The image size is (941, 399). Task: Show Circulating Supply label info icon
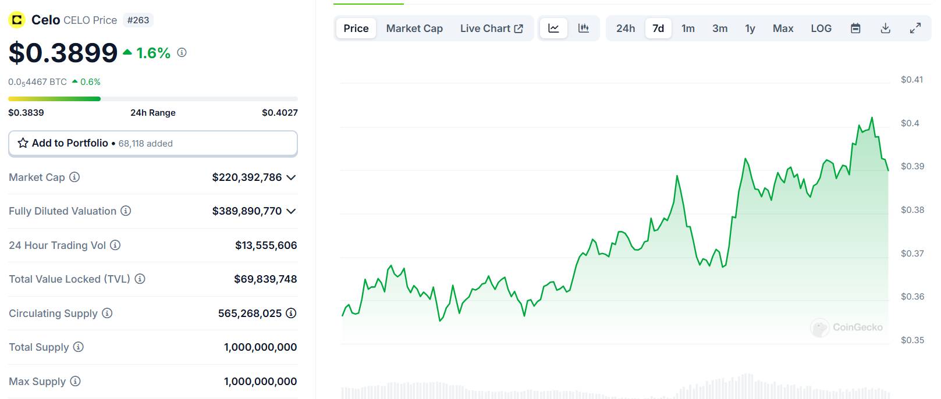(x=107, y=313)
